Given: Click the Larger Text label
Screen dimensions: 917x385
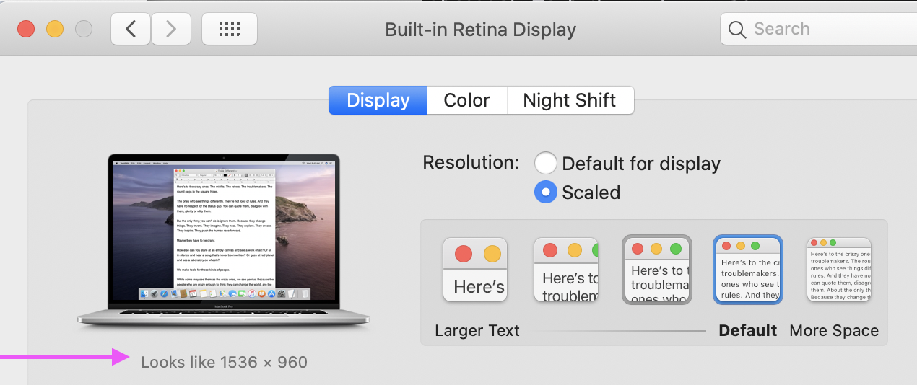Looking at the screenshot, I should (x=477, y=331).
